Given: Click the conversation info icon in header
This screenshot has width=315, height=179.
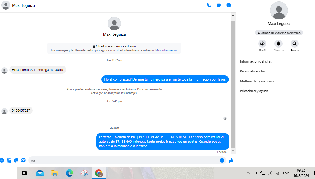Looking at the screenshot, I should coord(229,5).
